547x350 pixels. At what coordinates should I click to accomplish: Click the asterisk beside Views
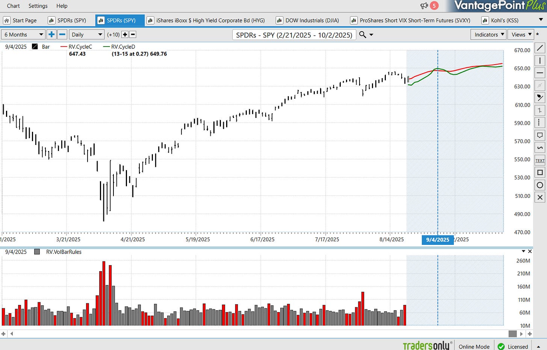538,35
